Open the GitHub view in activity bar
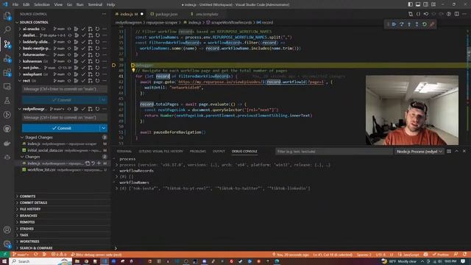 click(x=7, y=129)
